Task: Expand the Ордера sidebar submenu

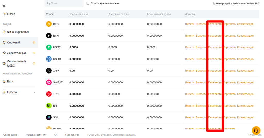Action: pyautogui.click(x=34, y=92)
